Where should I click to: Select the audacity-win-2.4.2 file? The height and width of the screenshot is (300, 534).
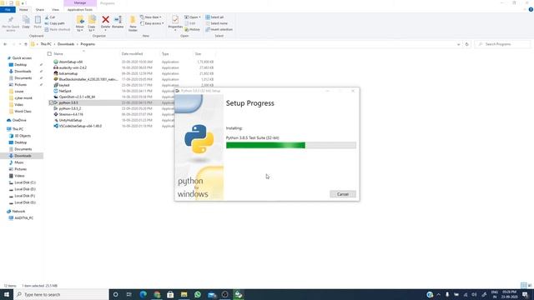73,67
